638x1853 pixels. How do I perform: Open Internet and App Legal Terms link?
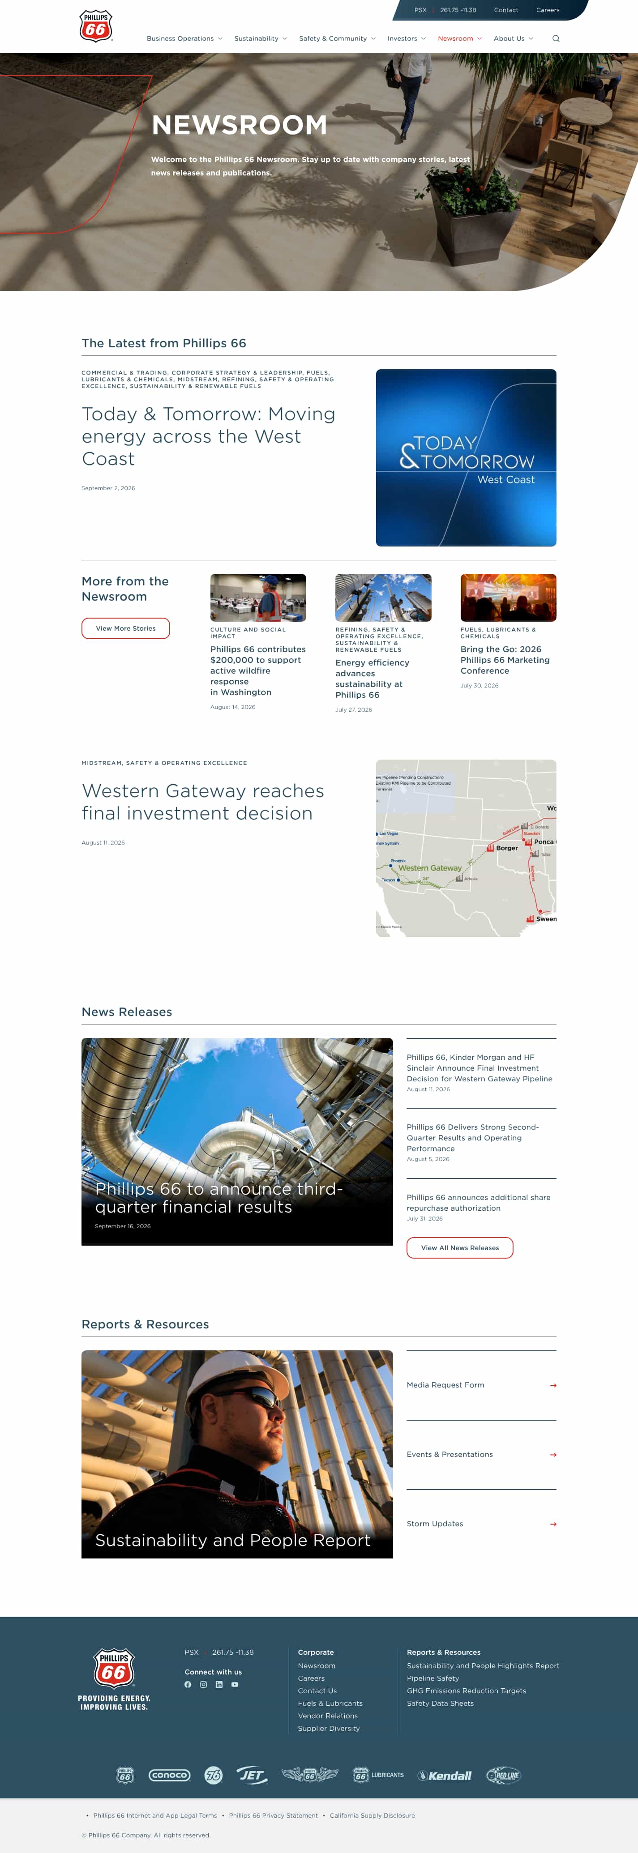(155, 1815)
